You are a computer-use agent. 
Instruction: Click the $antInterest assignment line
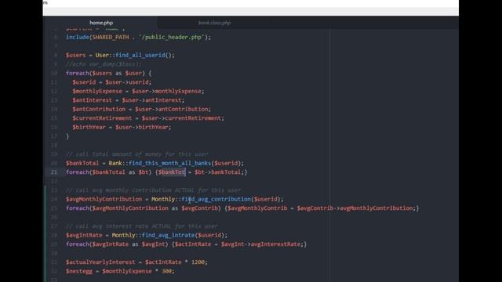(129, 100)
